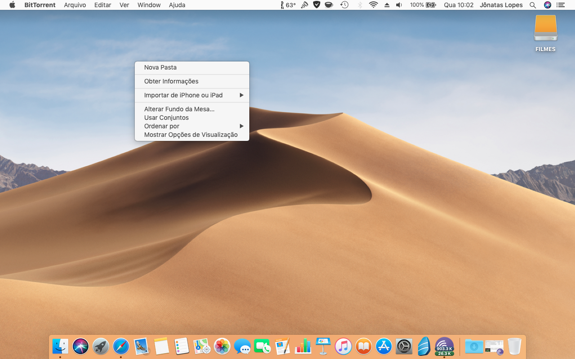575x359 pixels.
Task: Click the coffee cup menu bar icon
Action: coord(329,5)
